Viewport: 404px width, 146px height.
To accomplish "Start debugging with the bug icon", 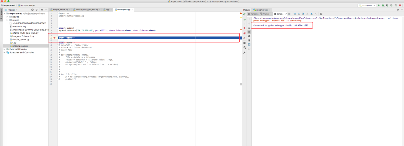I will (x=383, y=5).
